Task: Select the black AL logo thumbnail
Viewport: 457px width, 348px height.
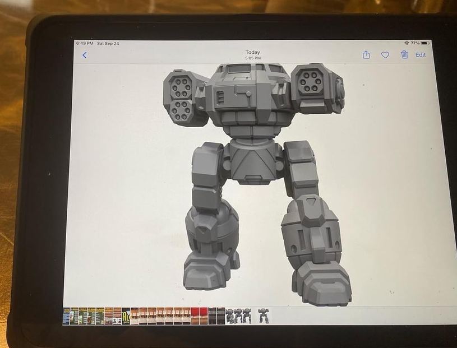Action: [126, 316]
